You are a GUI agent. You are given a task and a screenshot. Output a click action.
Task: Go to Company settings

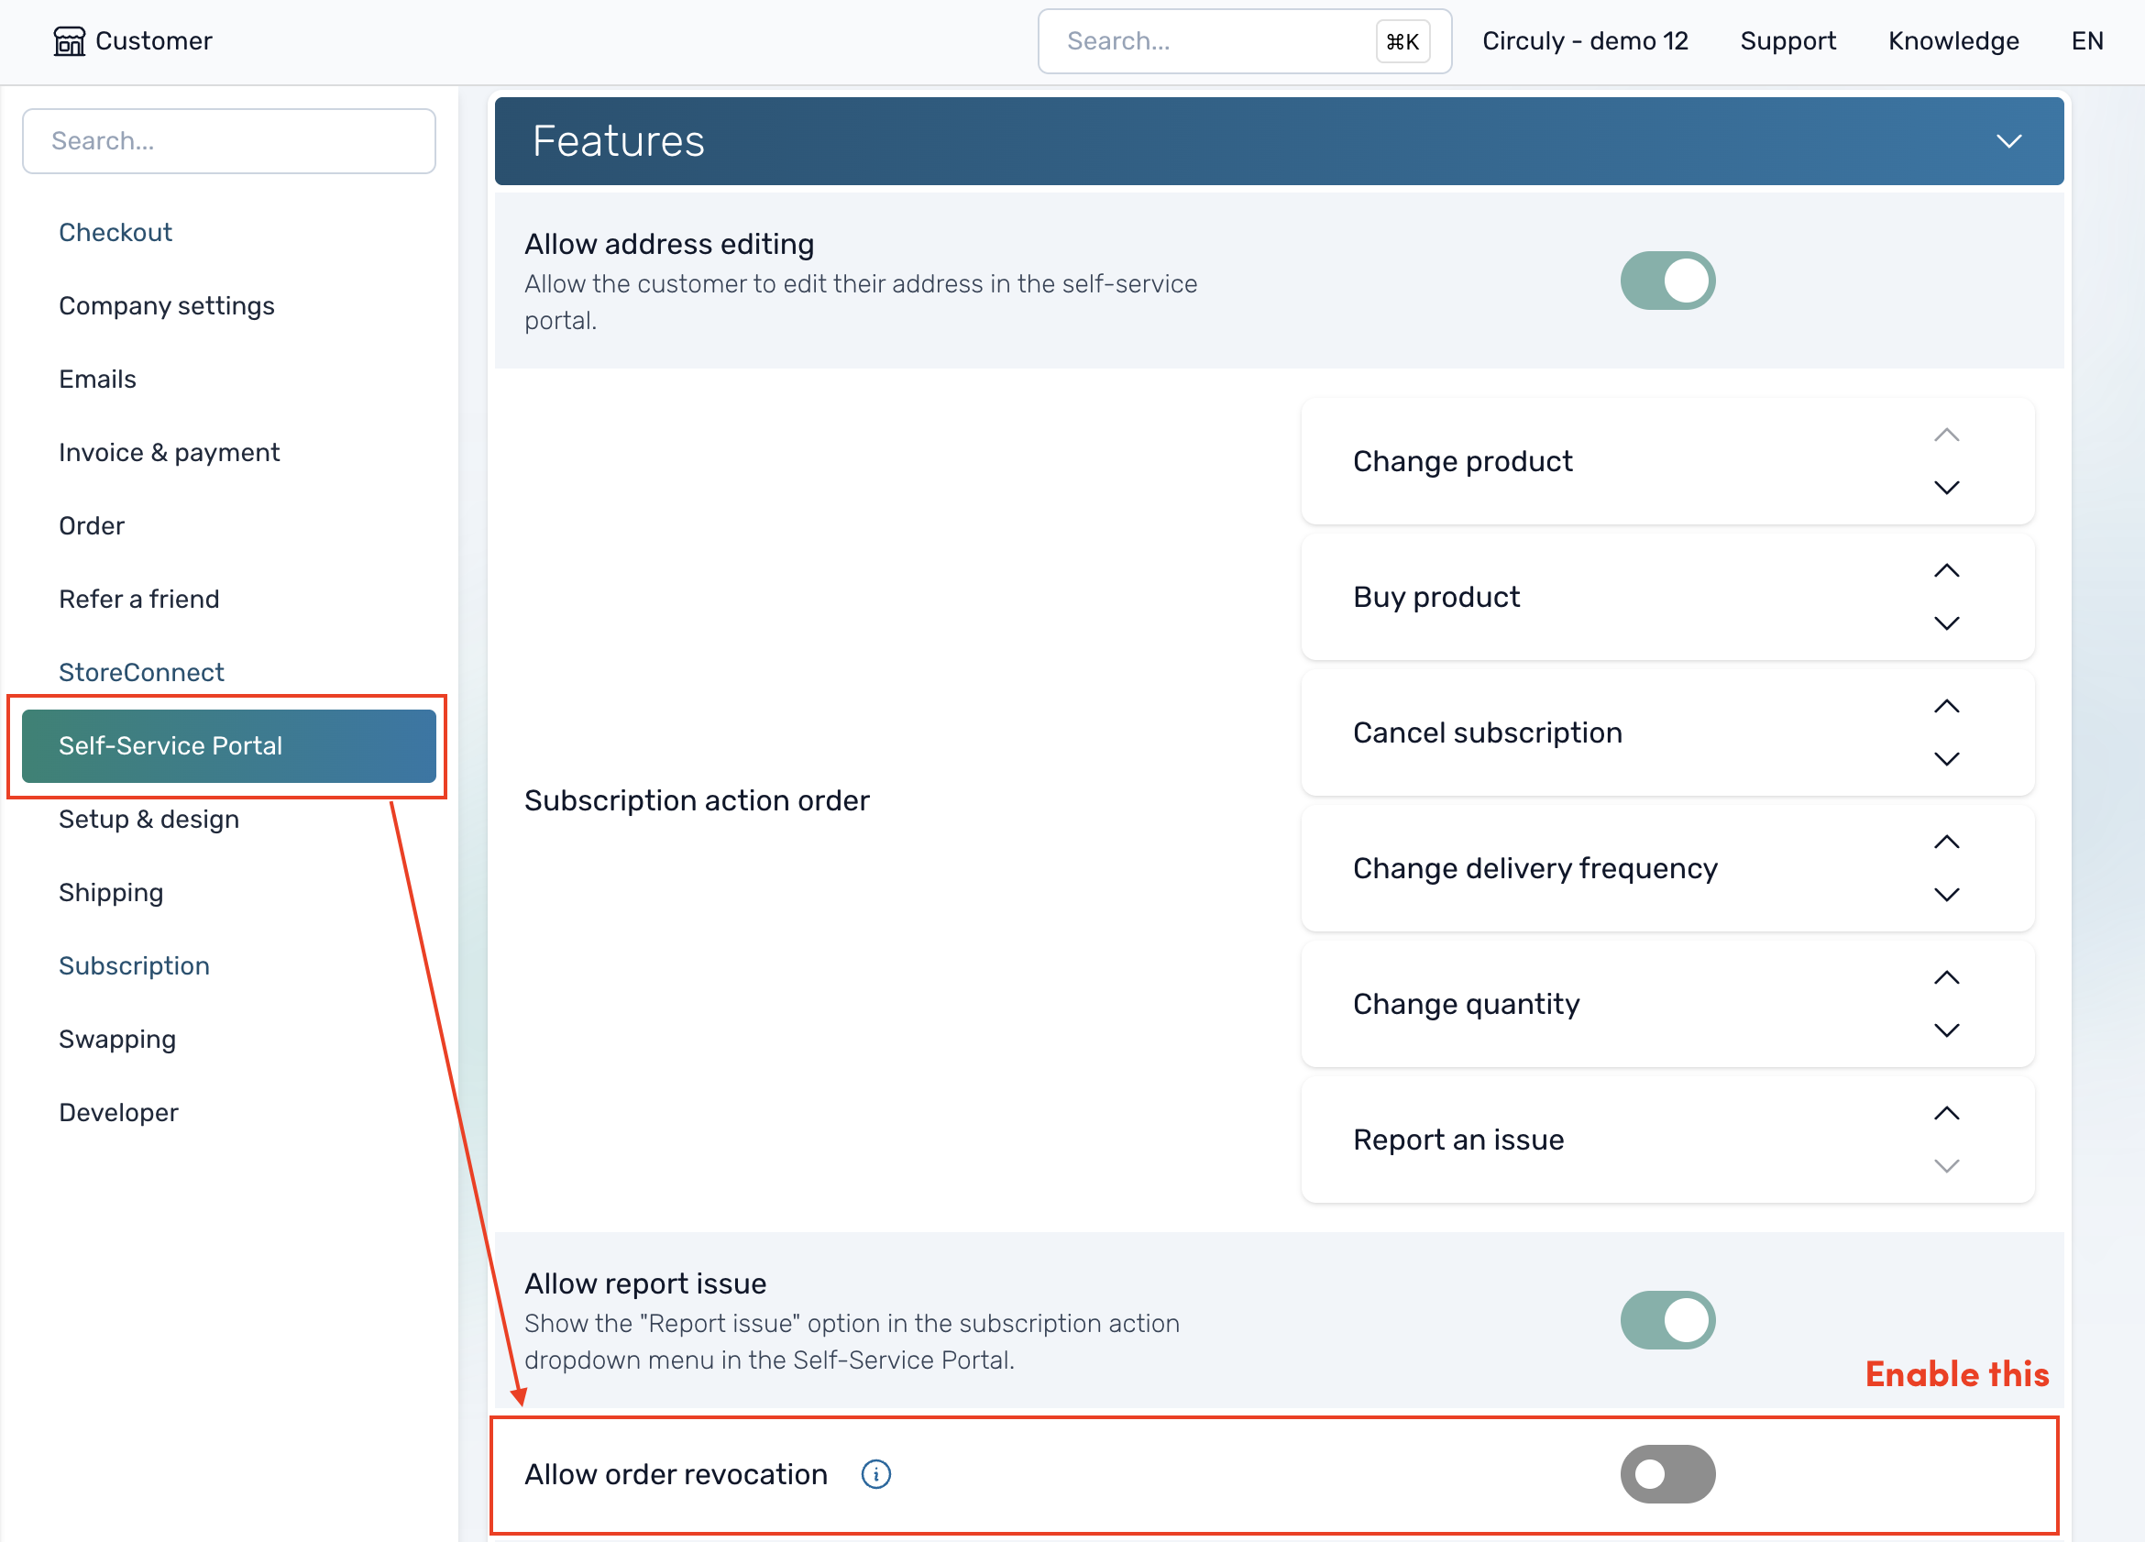167,305
